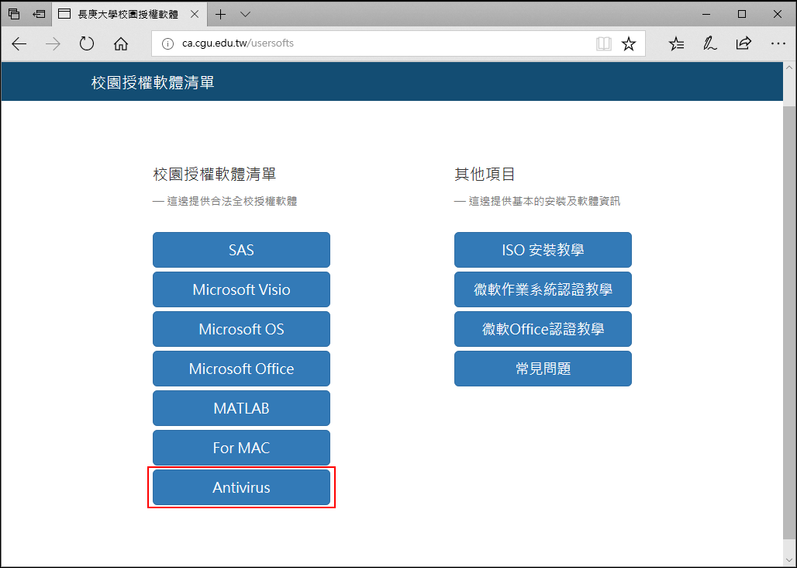Viewport: 797px width, 568px height.
Task: Open the MATLAB button
Action: click(x=241, y=408)
